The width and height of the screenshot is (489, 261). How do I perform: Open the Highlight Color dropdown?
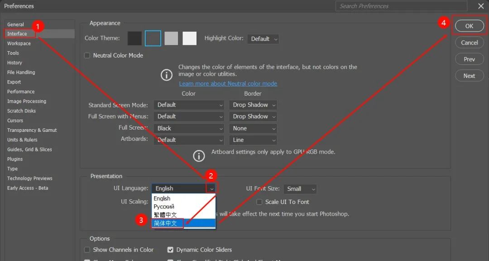tap(263, 39)
